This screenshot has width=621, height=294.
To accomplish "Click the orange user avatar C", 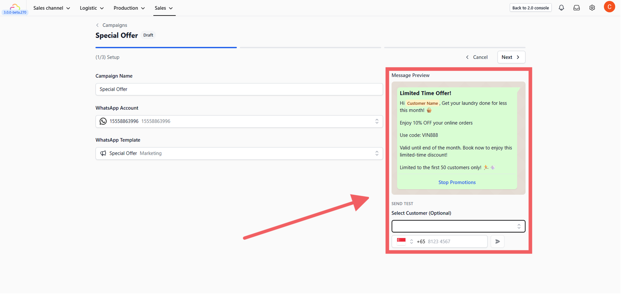I will tap(609, 7).
